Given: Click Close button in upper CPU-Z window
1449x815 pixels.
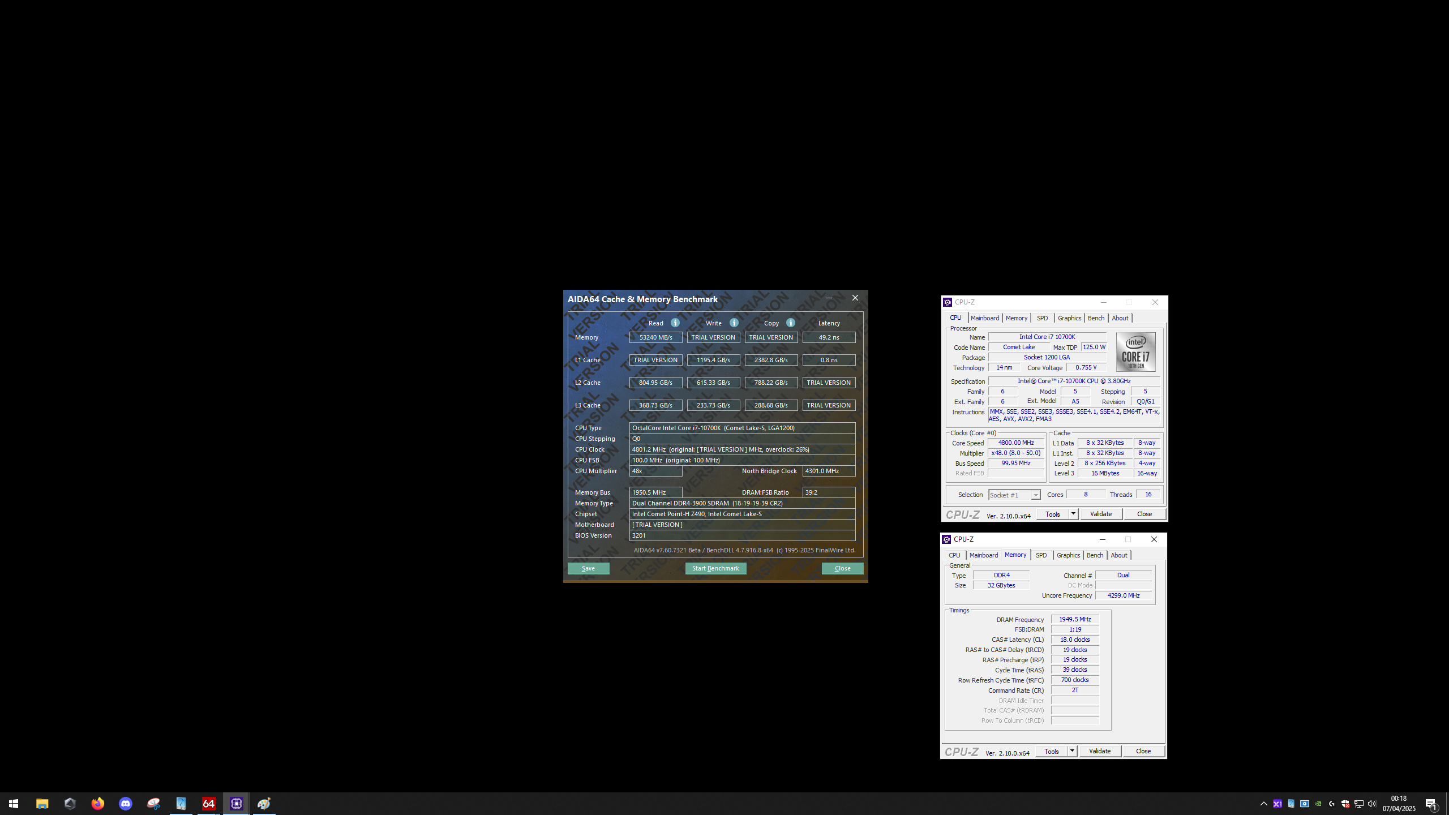Looking at the screenshot, I should (x=1144, y=514).
